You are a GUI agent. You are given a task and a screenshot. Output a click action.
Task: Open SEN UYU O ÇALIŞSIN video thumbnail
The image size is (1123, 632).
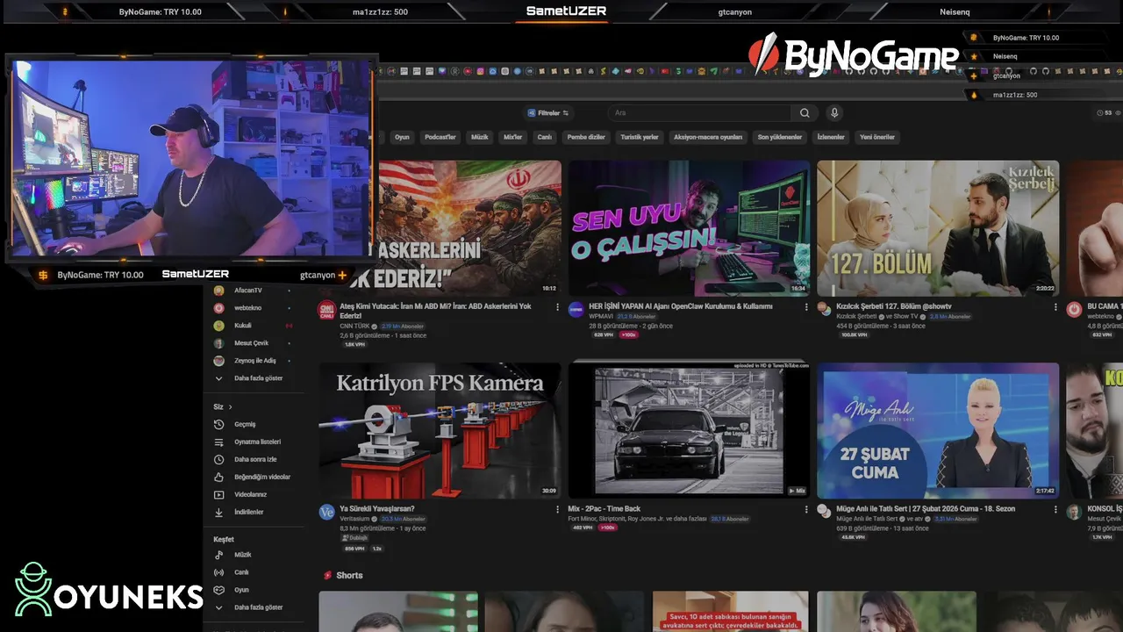[x=689, y=228]
